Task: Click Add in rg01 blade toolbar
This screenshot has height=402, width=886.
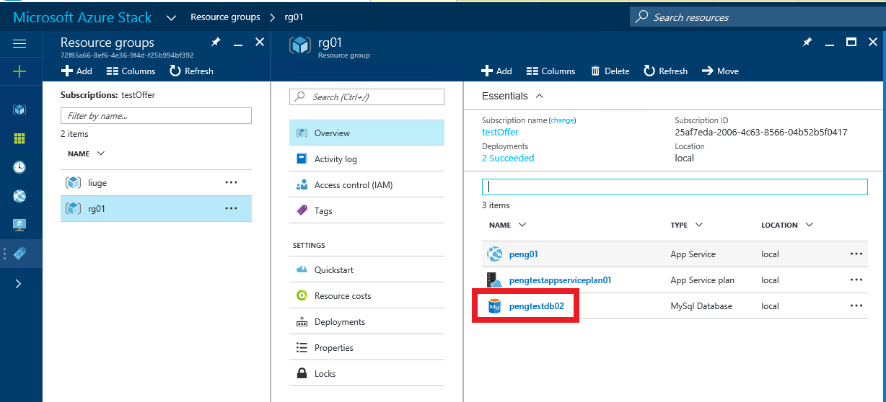Action: pyautogui.click(x=496, y=71)
